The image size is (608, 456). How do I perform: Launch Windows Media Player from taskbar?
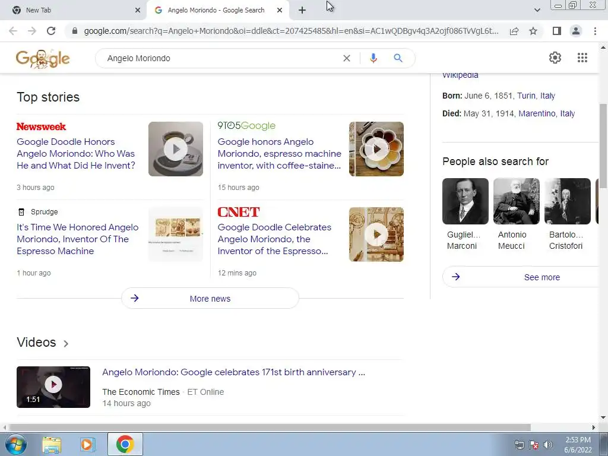pos(88,445)
